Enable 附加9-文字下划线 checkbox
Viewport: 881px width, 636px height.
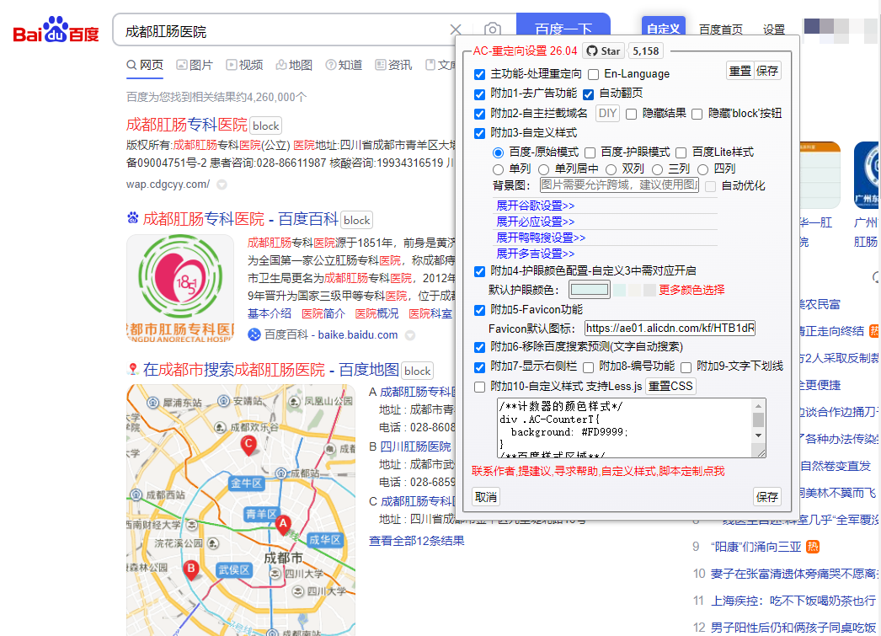coord(686,367)
